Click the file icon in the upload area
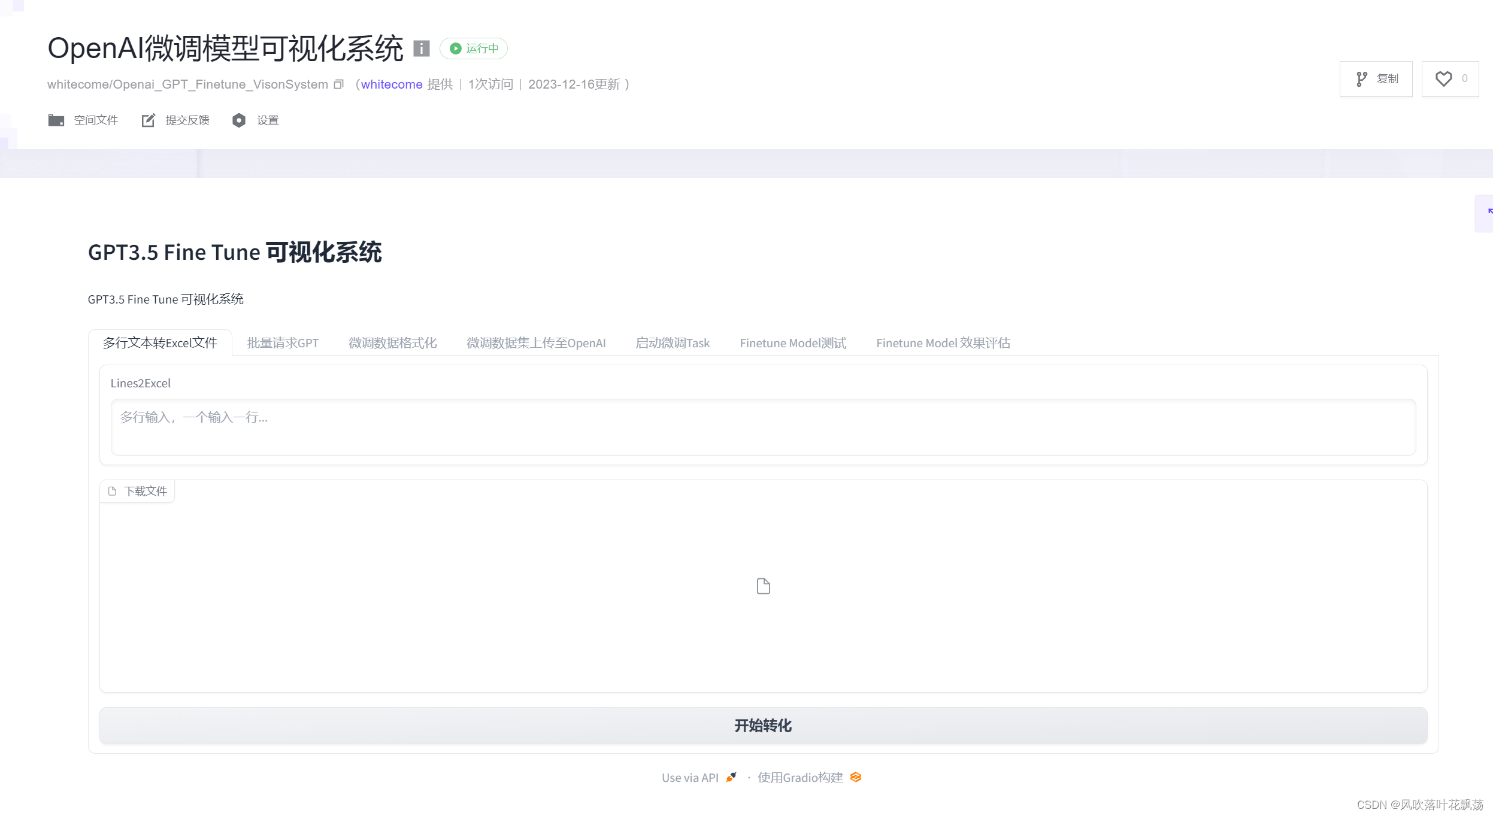Screen dimensions: 1493x816 [762, 586]
